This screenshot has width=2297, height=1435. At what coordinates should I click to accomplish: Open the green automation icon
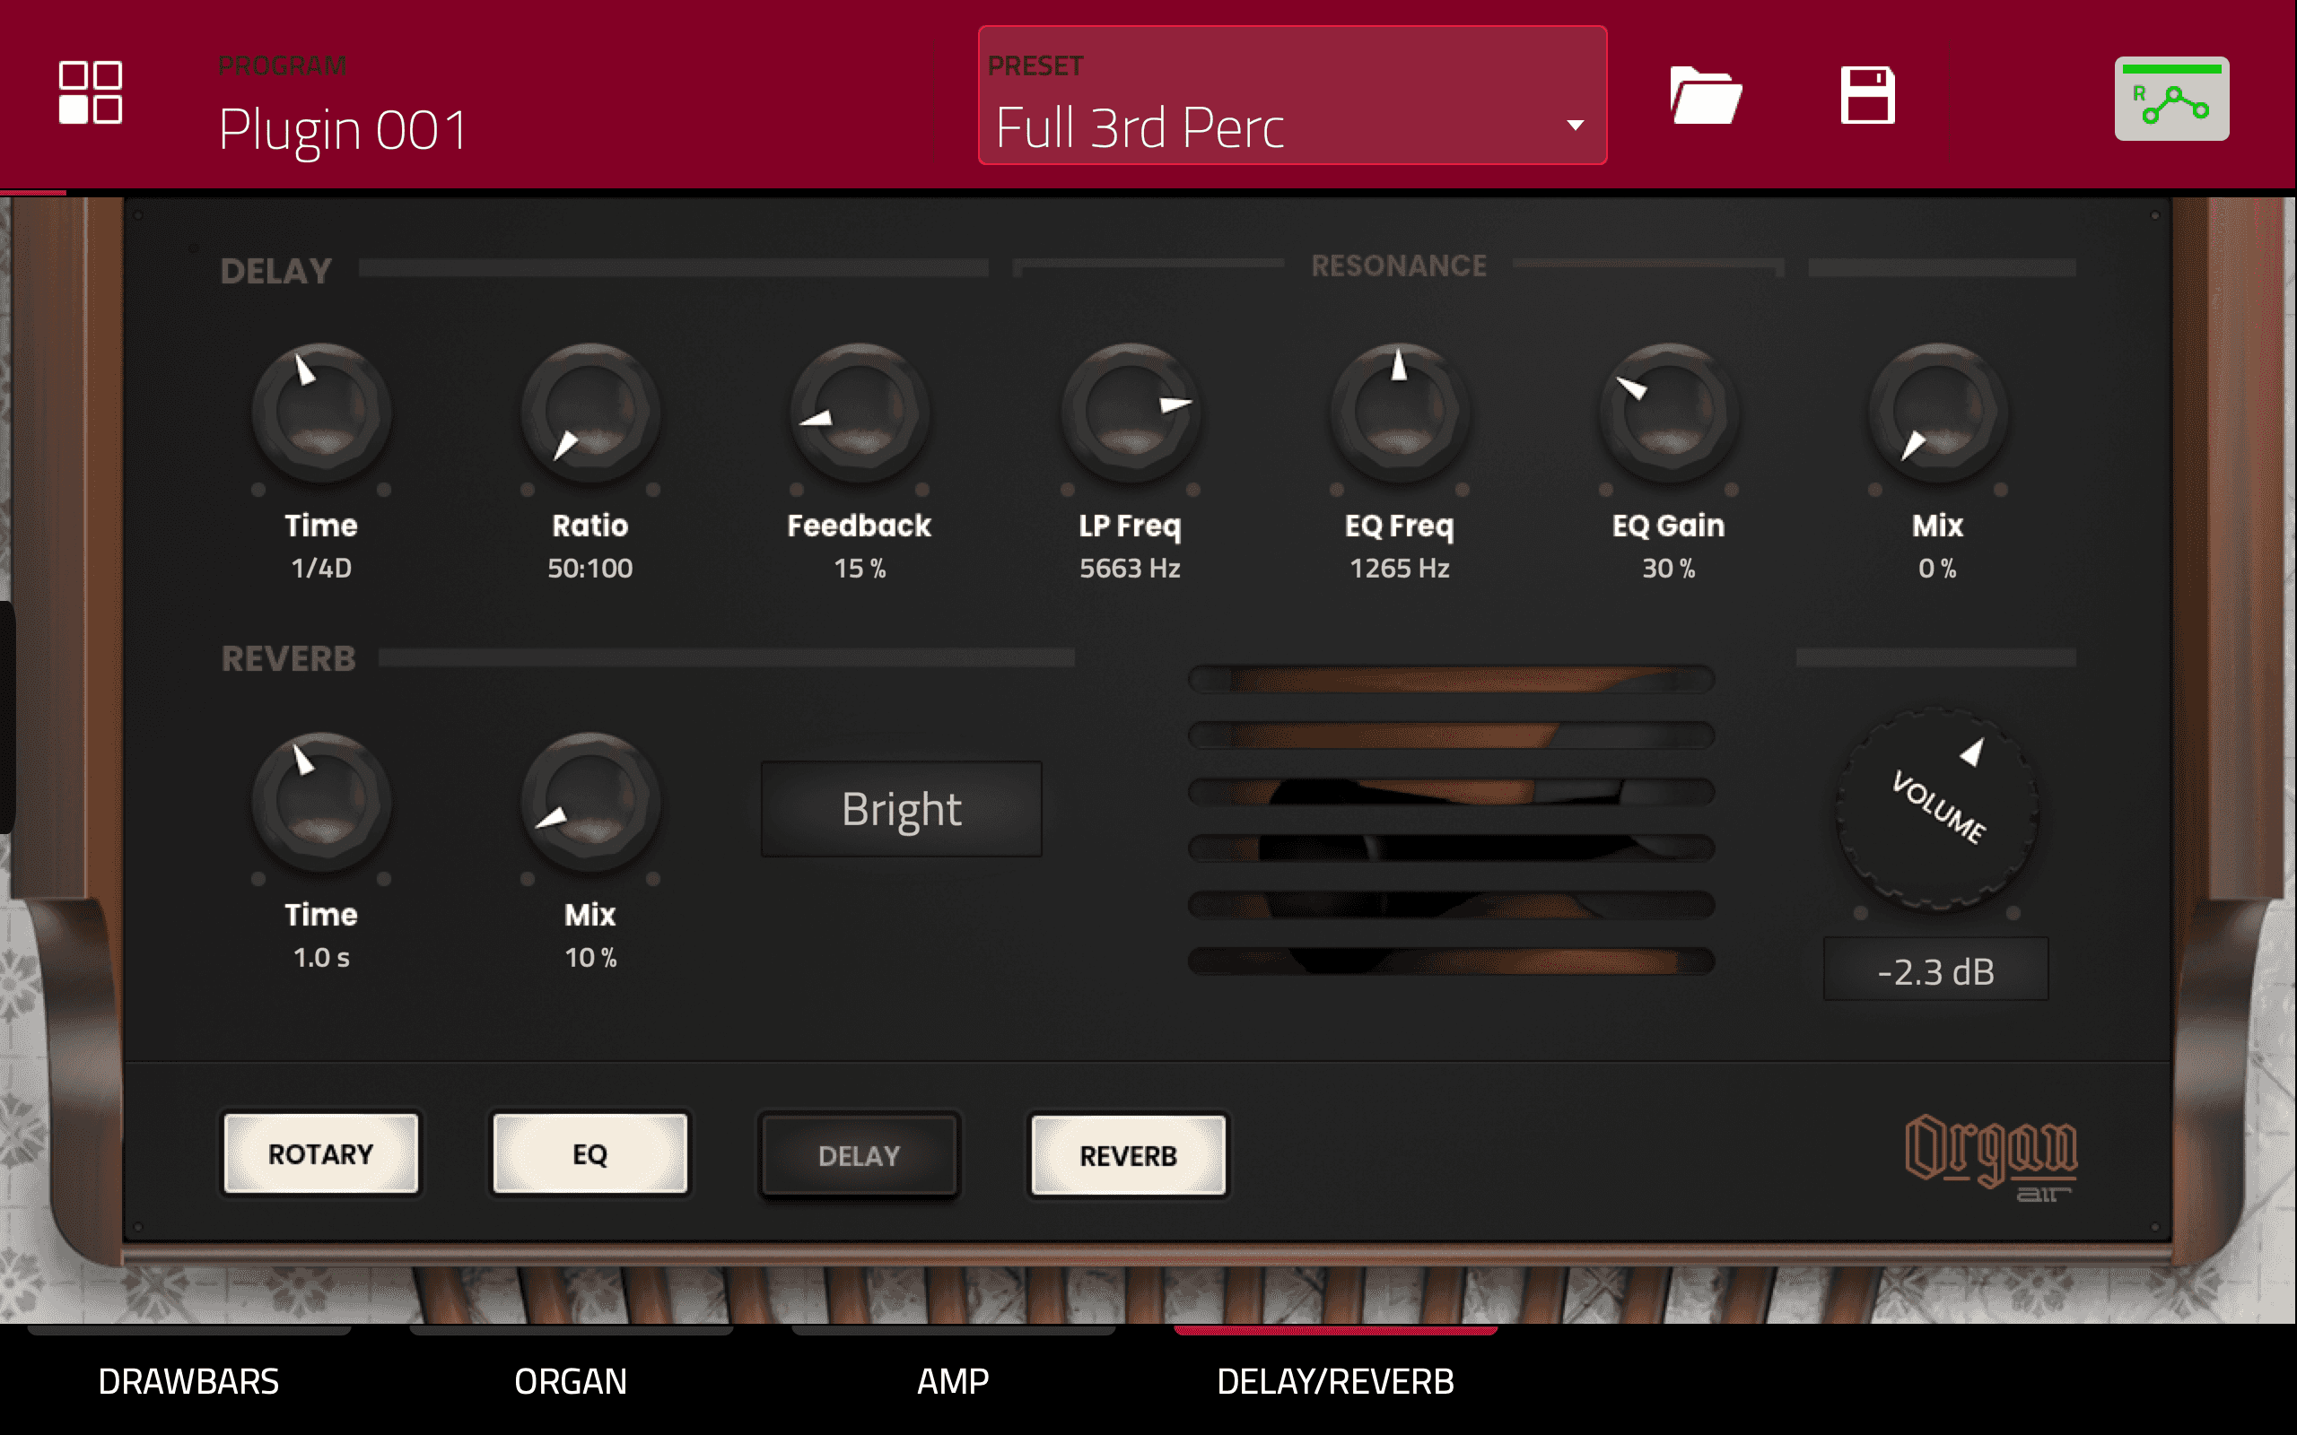click(2170, 99)
